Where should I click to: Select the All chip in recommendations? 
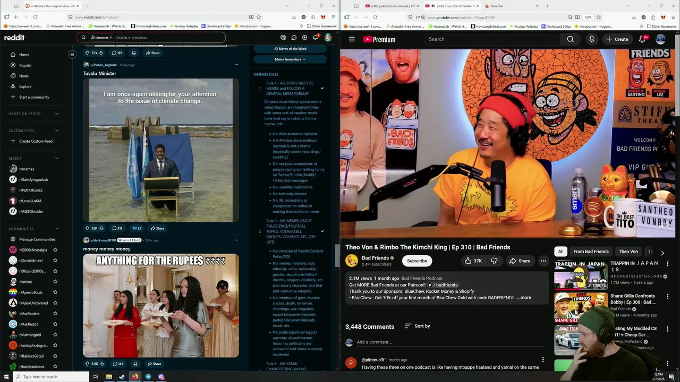coord(560,251)
